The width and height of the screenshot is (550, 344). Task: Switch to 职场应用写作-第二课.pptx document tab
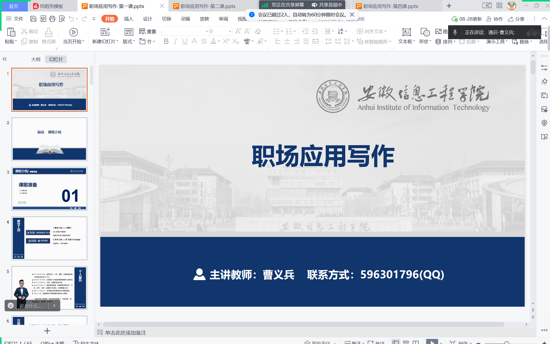click(x=208, y=6)
